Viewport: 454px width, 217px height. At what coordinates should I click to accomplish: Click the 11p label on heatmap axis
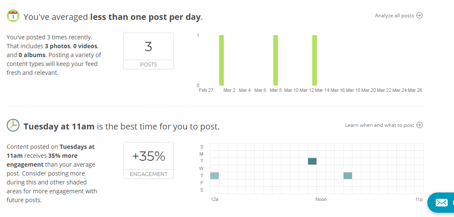click(418, 199)
